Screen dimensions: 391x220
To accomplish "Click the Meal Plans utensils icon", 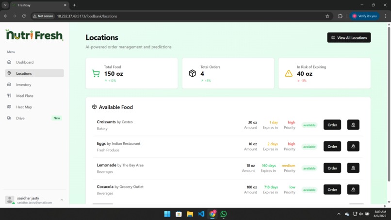I will (9, 96).
